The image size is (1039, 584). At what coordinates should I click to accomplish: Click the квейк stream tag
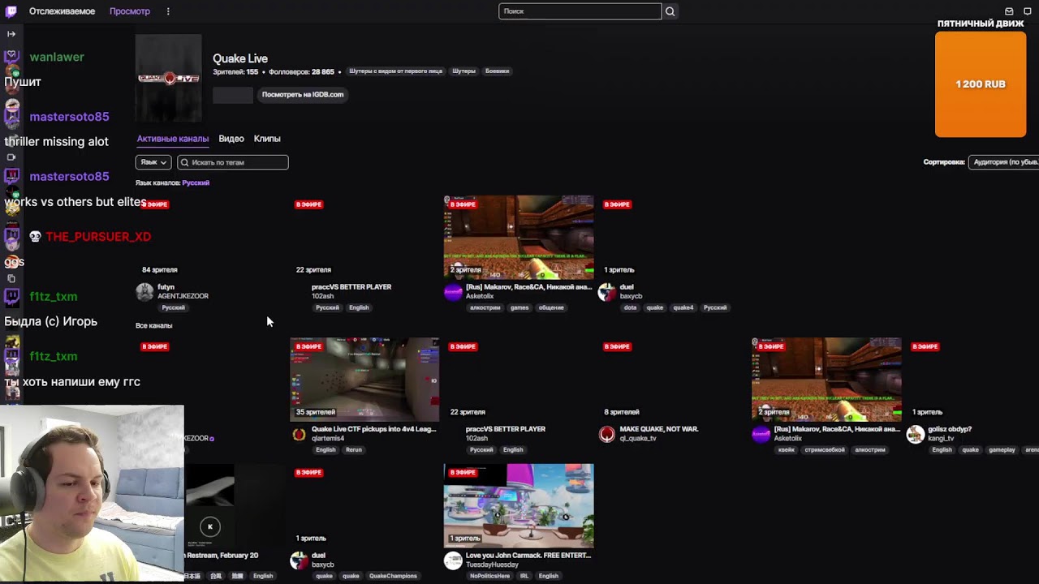click(786, 450)
